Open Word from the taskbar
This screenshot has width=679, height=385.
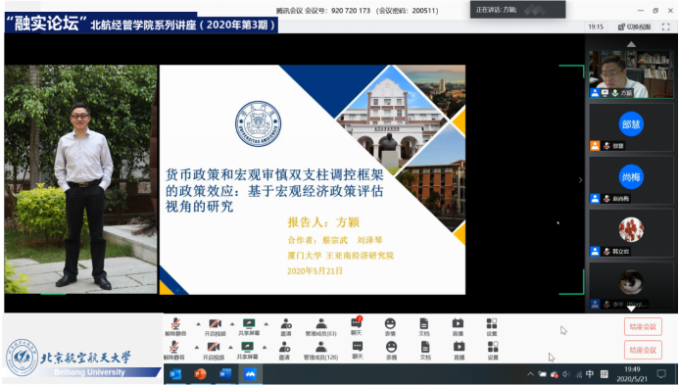[x=225, y=374]
